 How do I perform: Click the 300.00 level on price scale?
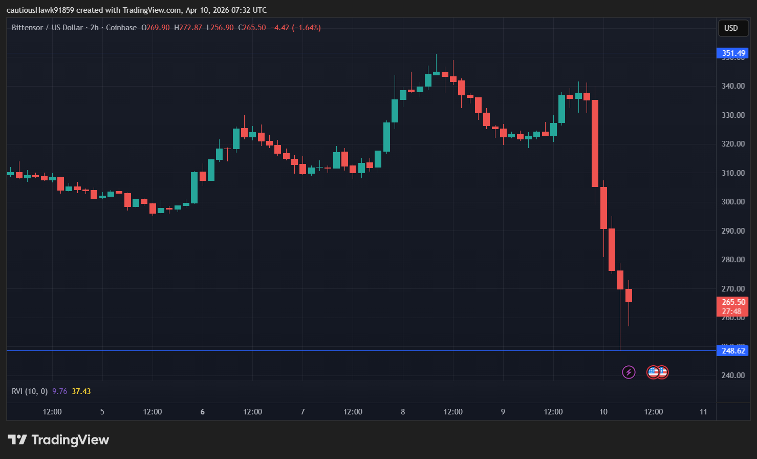[x=733, y=202]
